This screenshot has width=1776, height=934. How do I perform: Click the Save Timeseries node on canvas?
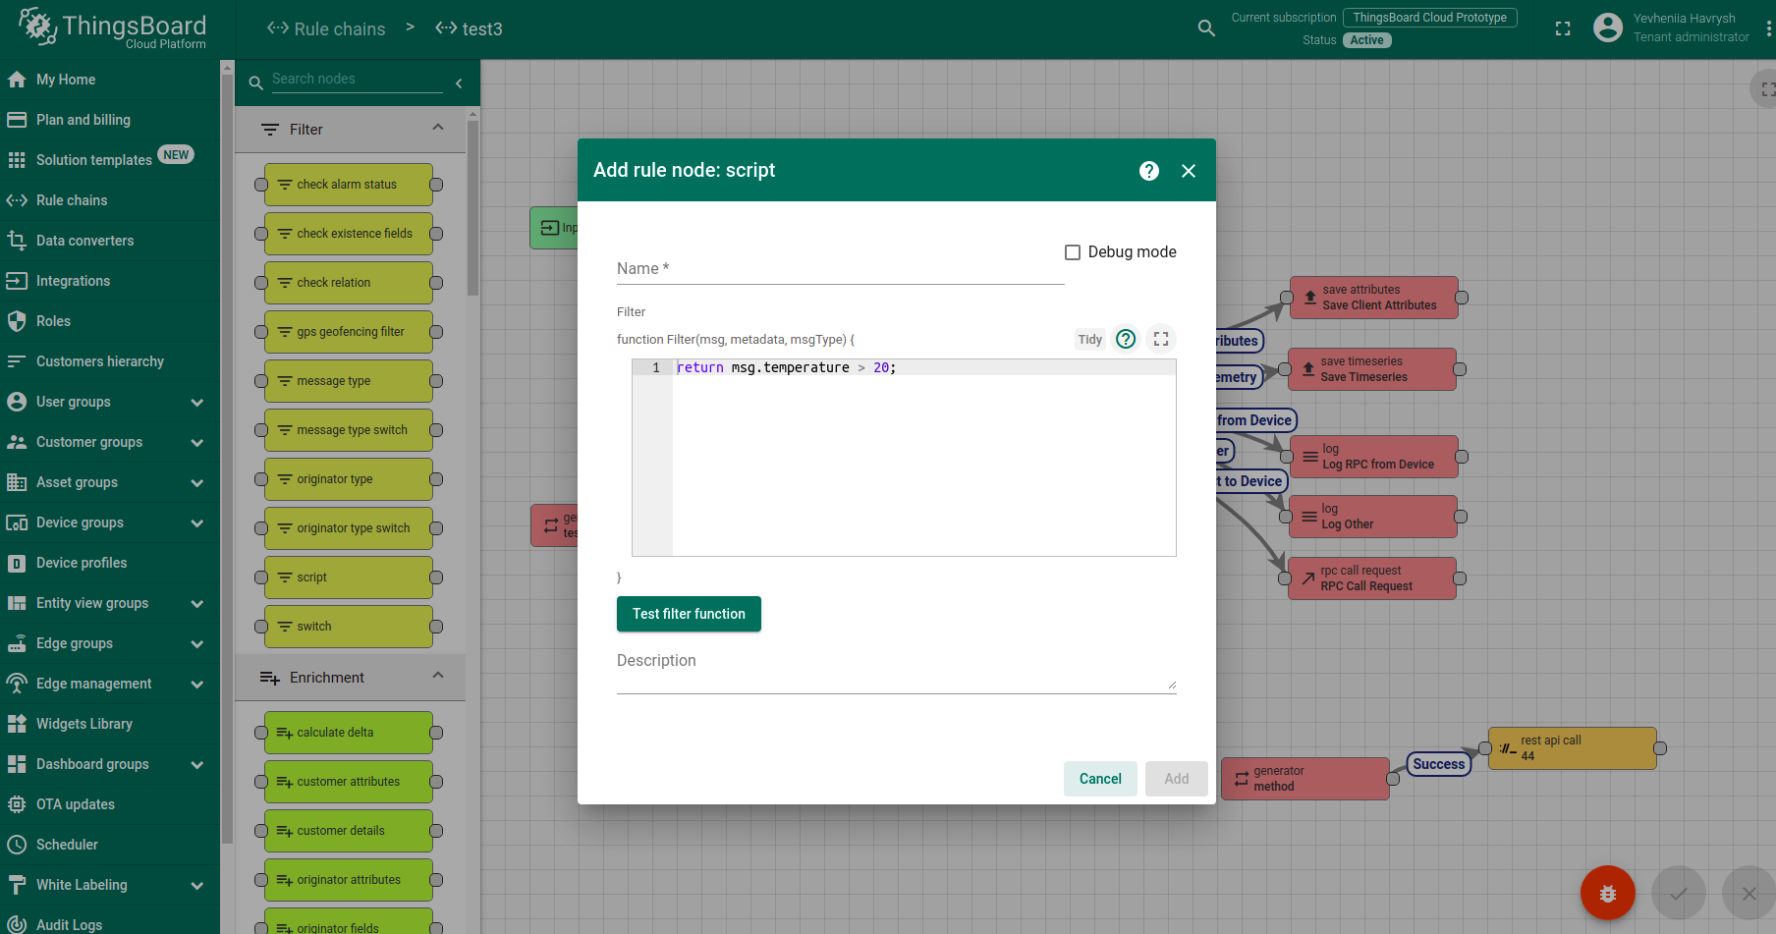tap(1372, 369)
